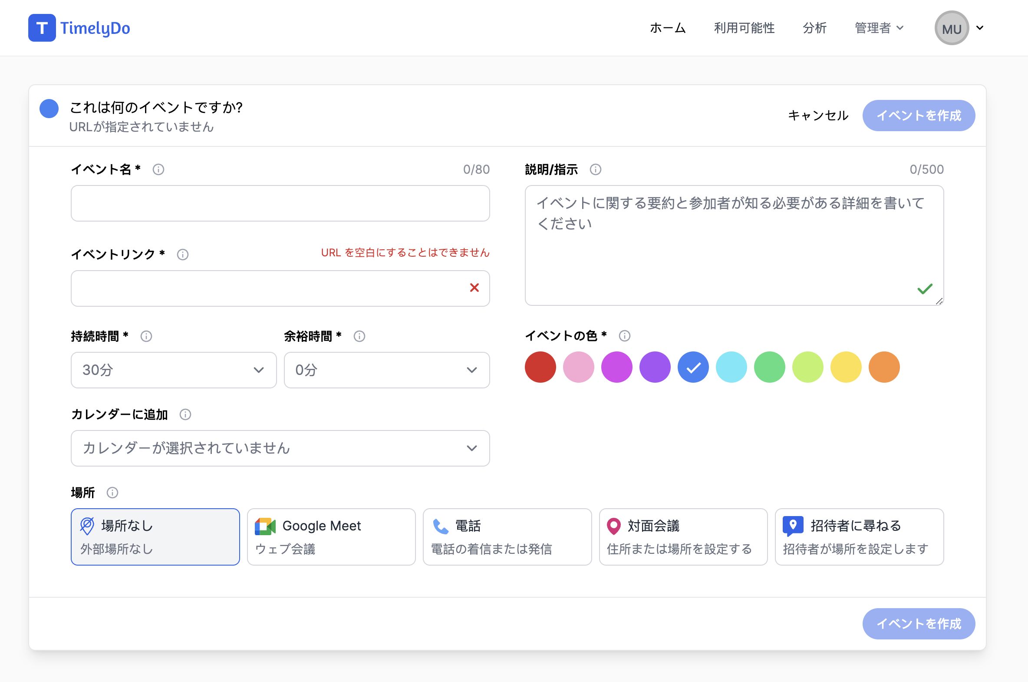Click the URLが指定されていません text
The width and height of the screenshot is (1028, 682).
click(x=142, y=126)
